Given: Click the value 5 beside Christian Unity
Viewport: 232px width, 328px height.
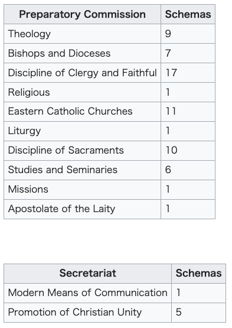Looking at the screenshot, I should point(178,312).
